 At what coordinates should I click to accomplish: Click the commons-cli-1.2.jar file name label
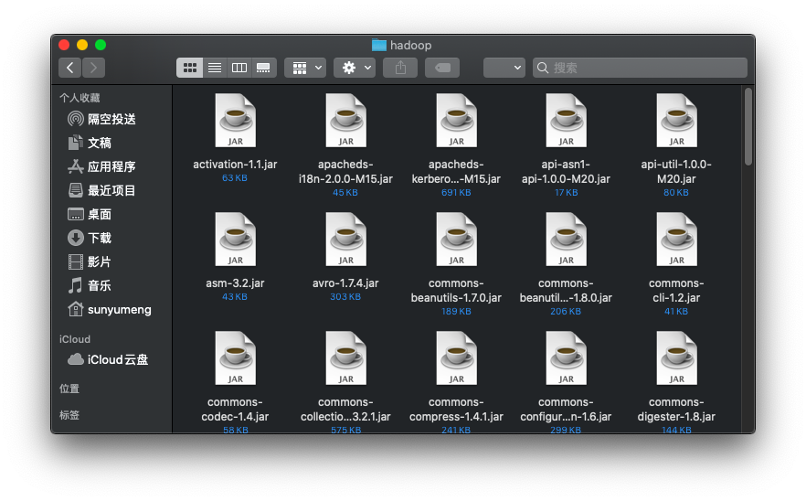tap(676, 290)
